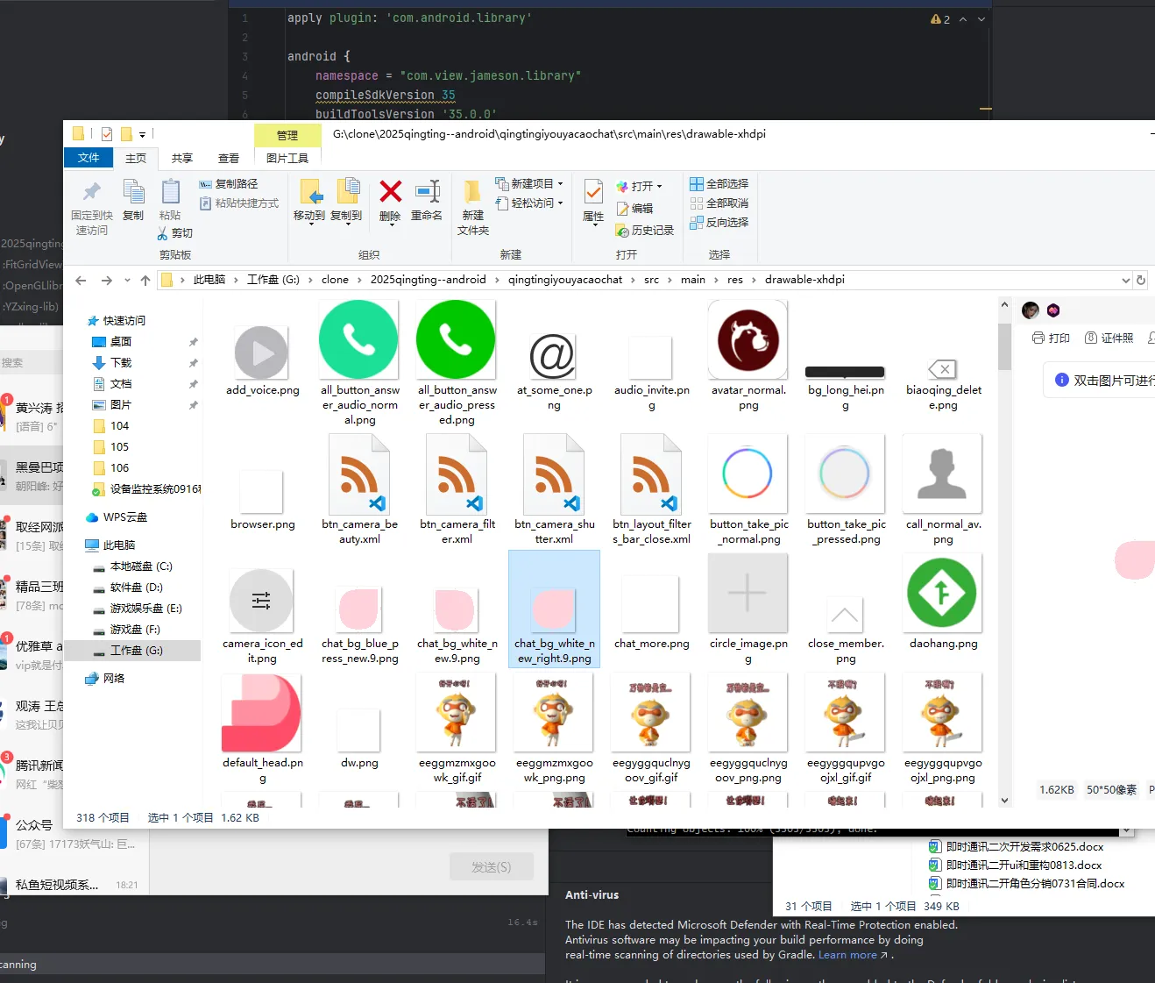Open the Move To (移动到) command
This screenshot has height=983, width=1155.
pyautogui.click(x=309, y=201)
